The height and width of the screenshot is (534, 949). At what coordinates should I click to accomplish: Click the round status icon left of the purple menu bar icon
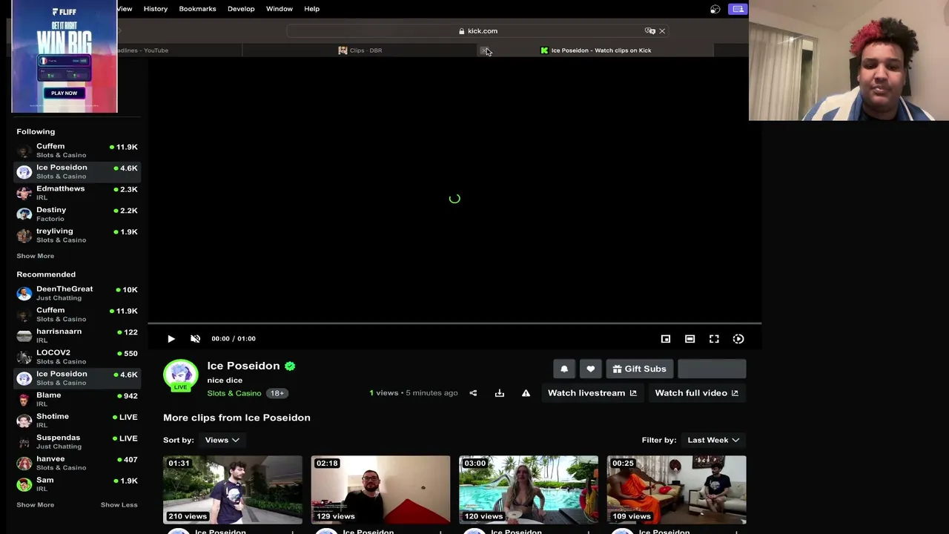coord(715,9)
